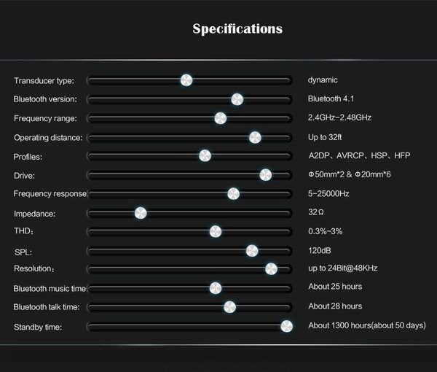Click the THD slider handle
Image resolution: width=437 pixels, height=372 pixels.
coord(215,231)
